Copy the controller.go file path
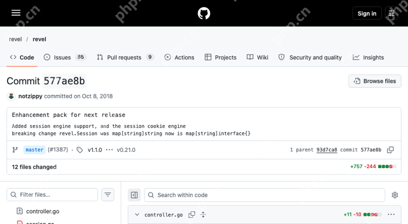The image size is (408, 224). pyautogui.click(x=192, y=215)
